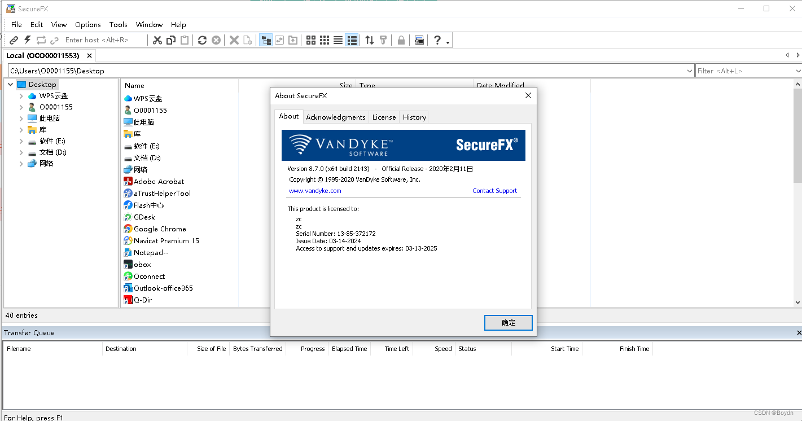802x421 pixels.
Task: Select the aTrustHelperTool entry
Action: (x=162, y=193)
